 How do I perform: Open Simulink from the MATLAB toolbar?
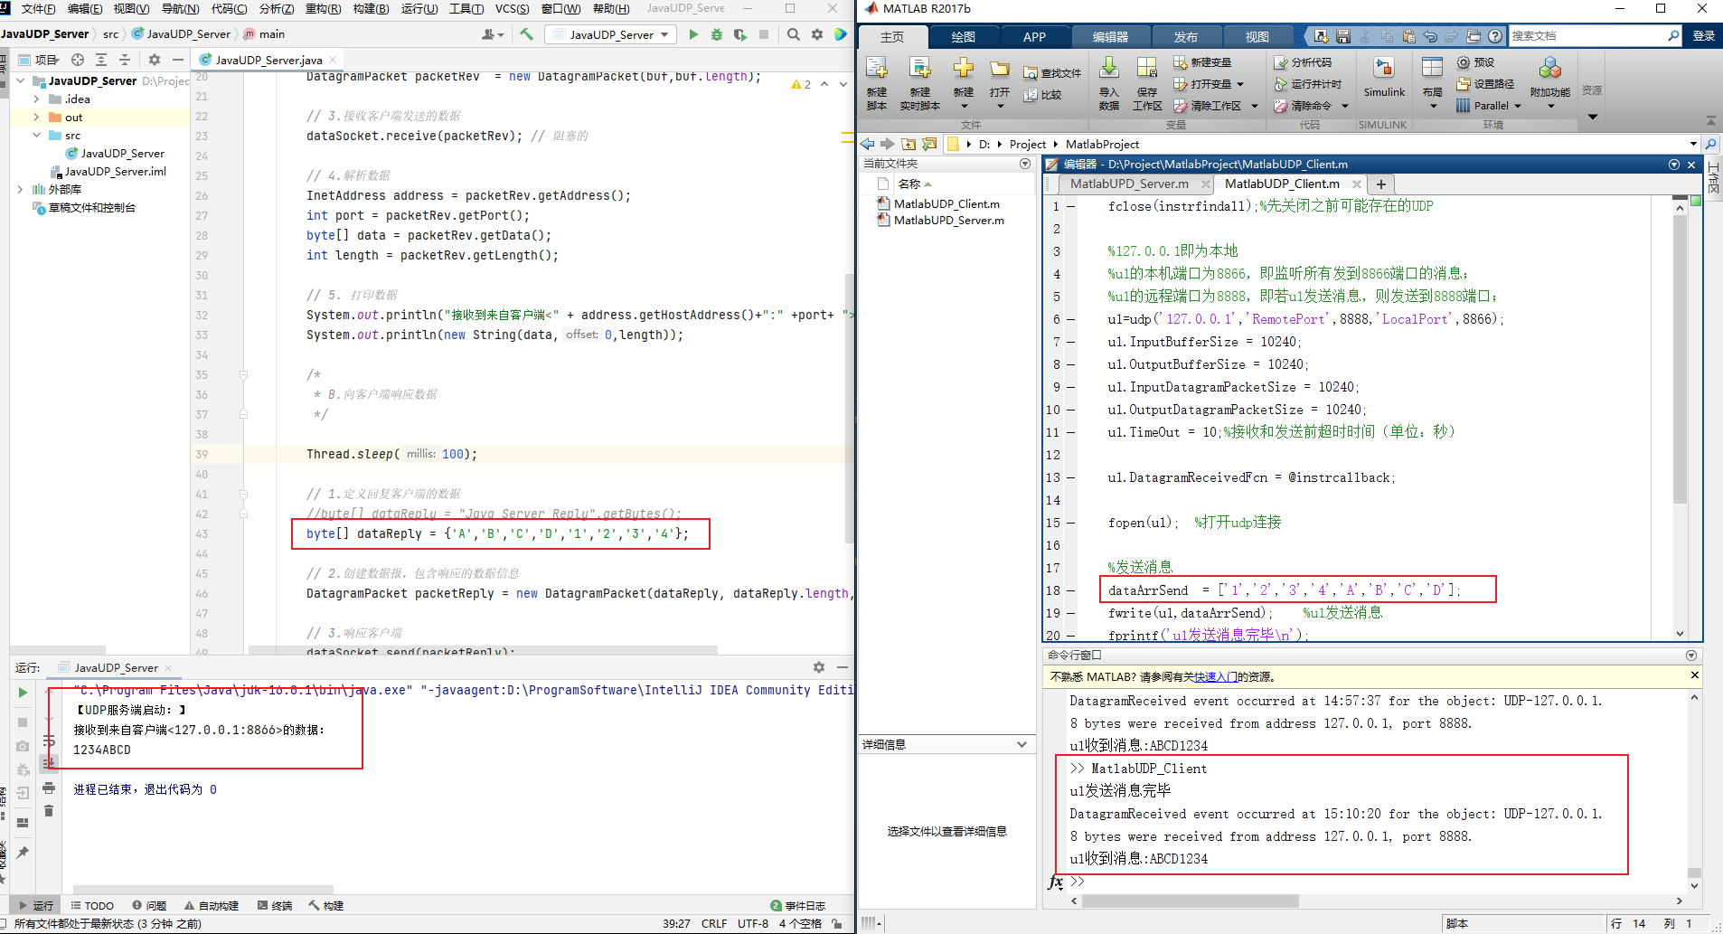[1384, 80]
